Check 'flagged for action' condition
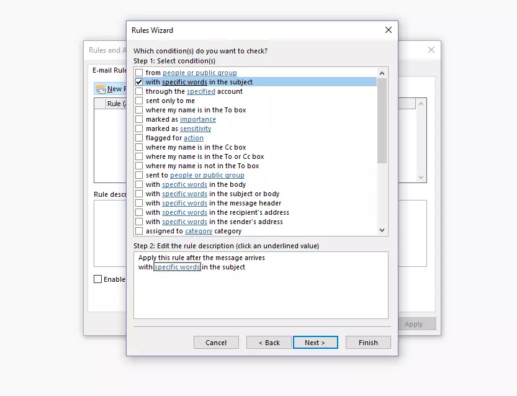 pyautogui.click(x=139, y=138)
